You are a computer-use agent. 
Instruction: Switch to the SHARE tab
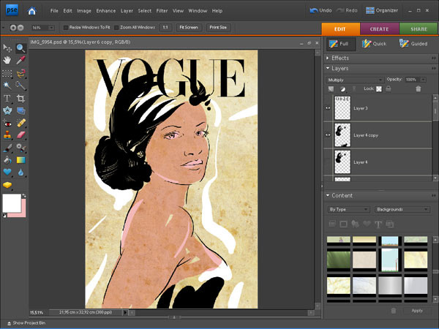pos(419,29)
